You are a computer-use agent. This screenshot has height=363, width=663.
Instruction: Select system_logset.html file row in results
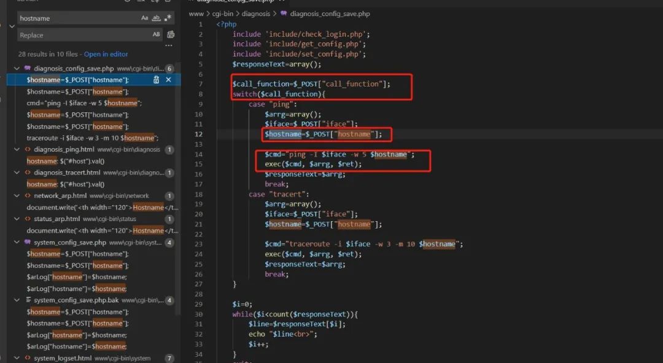(x=94, y=358)
